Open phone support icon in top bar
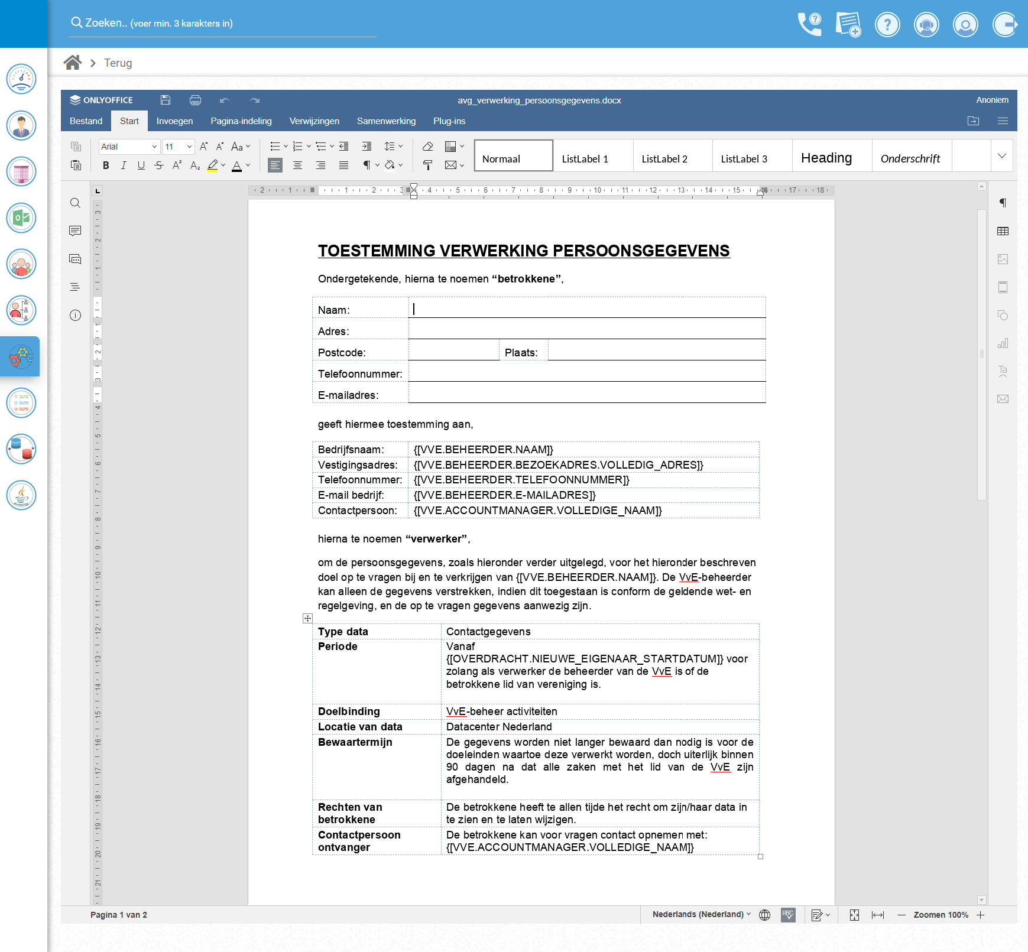Viewport: 1028px width, 952px height. (x=809, y=24)
